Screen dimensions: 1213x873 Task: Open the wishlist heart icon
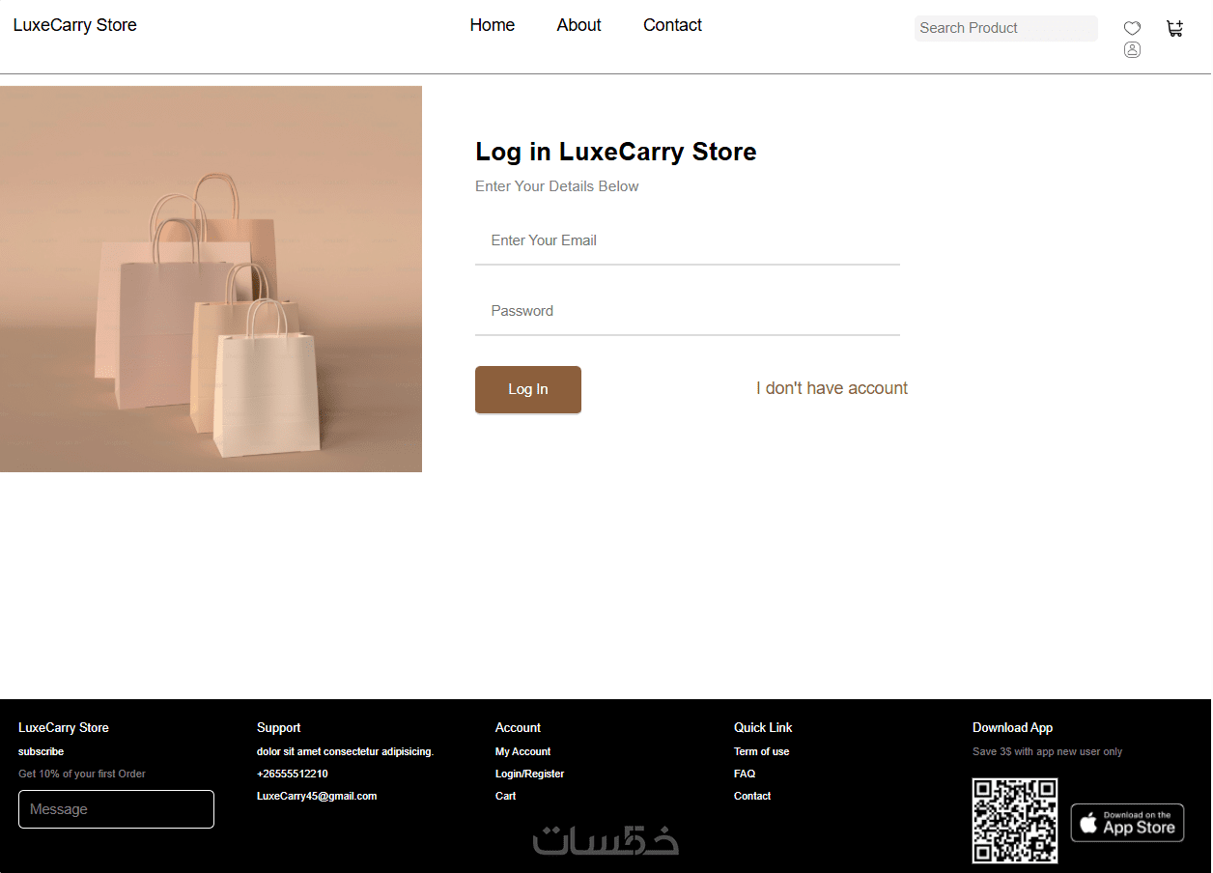pos(1132,28)
